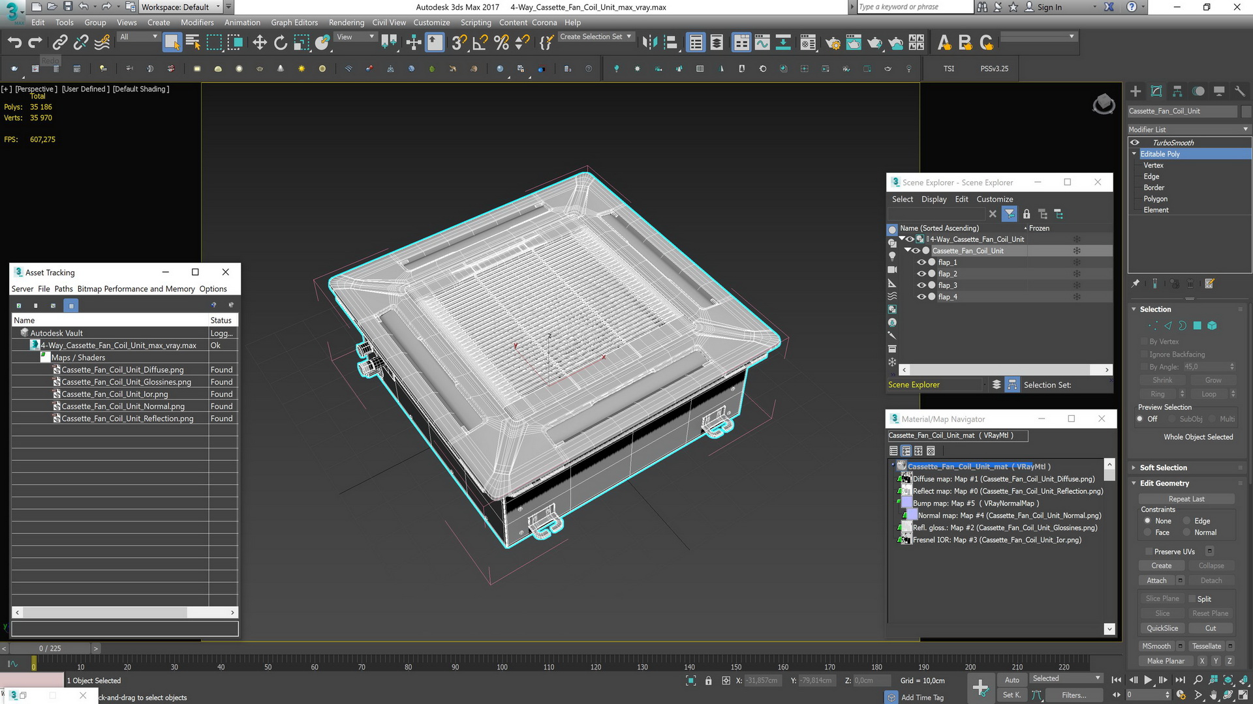
Task: Select the Select and Link tool
Action: point(60,43)
